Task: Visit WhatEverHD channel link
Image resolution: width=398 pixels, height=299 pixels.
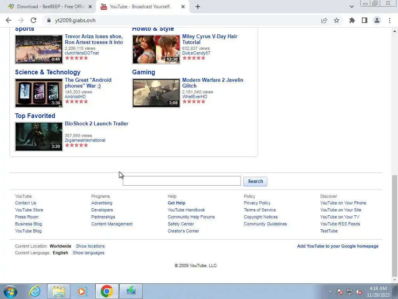Action: (x=195, y=97)
